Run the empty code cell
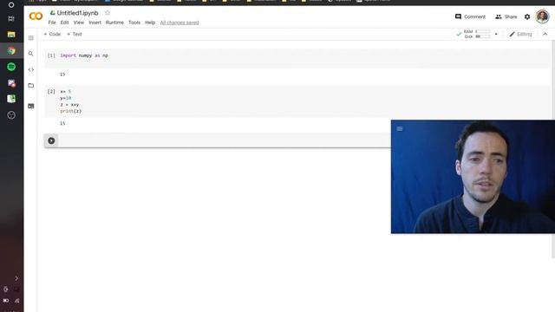This screenshot has width=555, height=312. [51, 140]
